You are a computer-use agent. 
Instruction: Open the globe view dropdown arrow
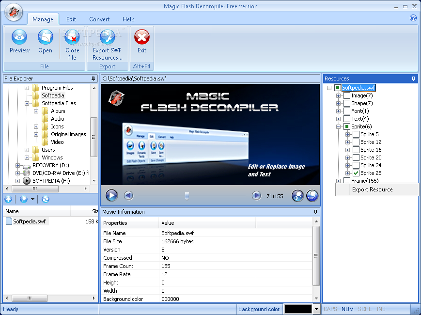(32, 199)
